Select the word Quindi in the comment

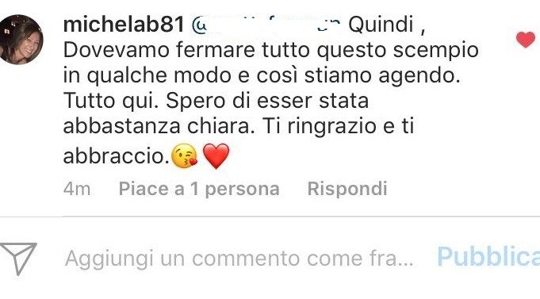click(381, 25)
